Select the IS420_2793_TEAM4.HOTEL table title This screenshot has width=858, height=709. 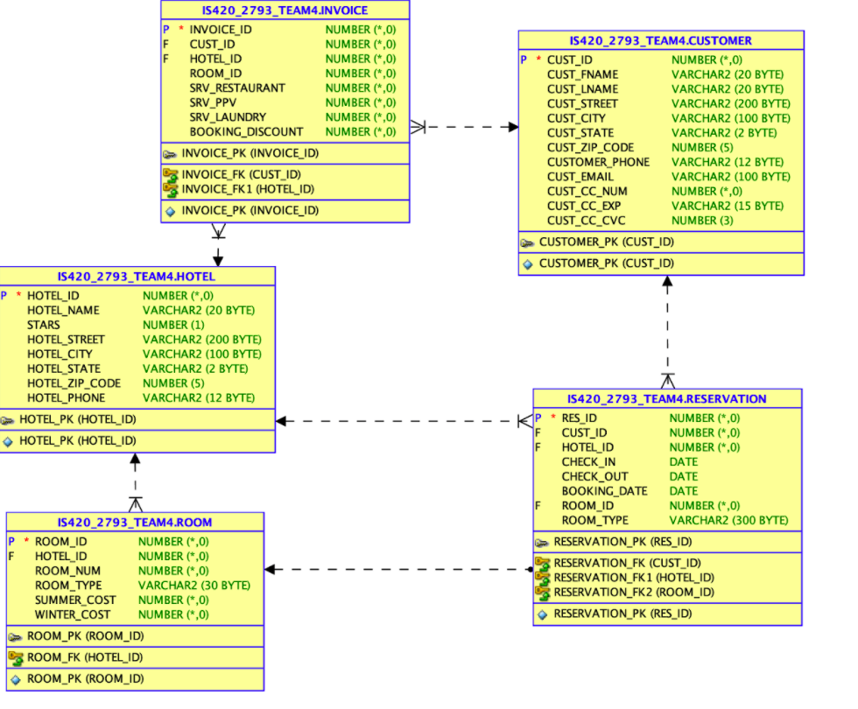pyautogui.click(x=137, y=277)
